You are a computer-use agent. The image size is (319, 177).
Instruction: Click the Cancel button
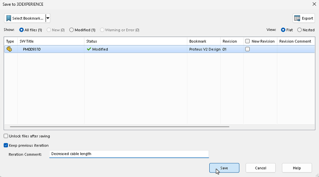tap(261, 168)
